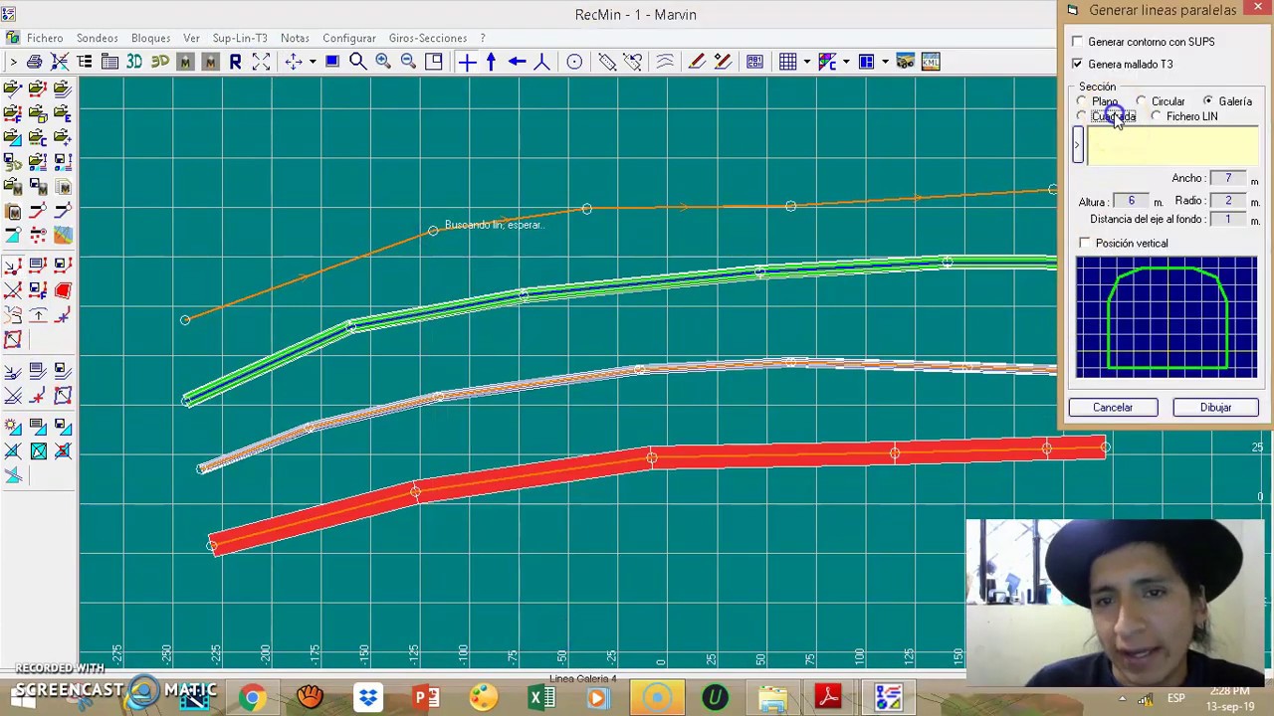Open dropdown next to window layout icon

(885, 62)
